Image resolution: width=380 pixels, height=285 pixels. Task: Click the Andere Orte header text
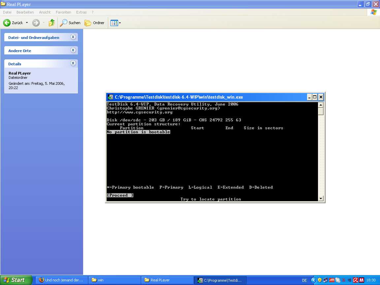pos(20,51)
